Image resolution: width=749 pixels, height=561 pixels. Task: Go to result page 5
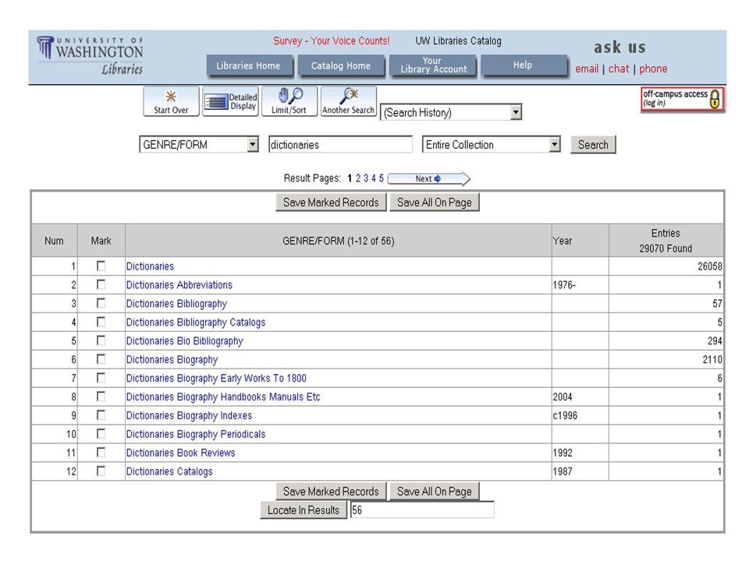click(x=382, y=178)
